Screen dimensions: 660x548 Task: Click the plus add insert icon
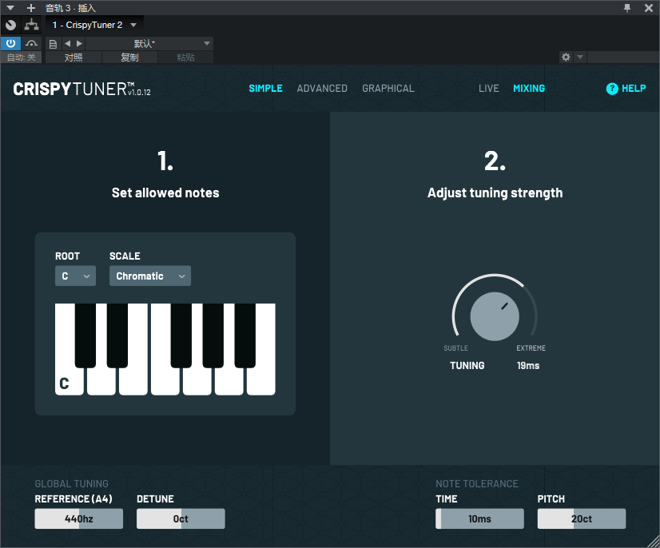point(30,8)
